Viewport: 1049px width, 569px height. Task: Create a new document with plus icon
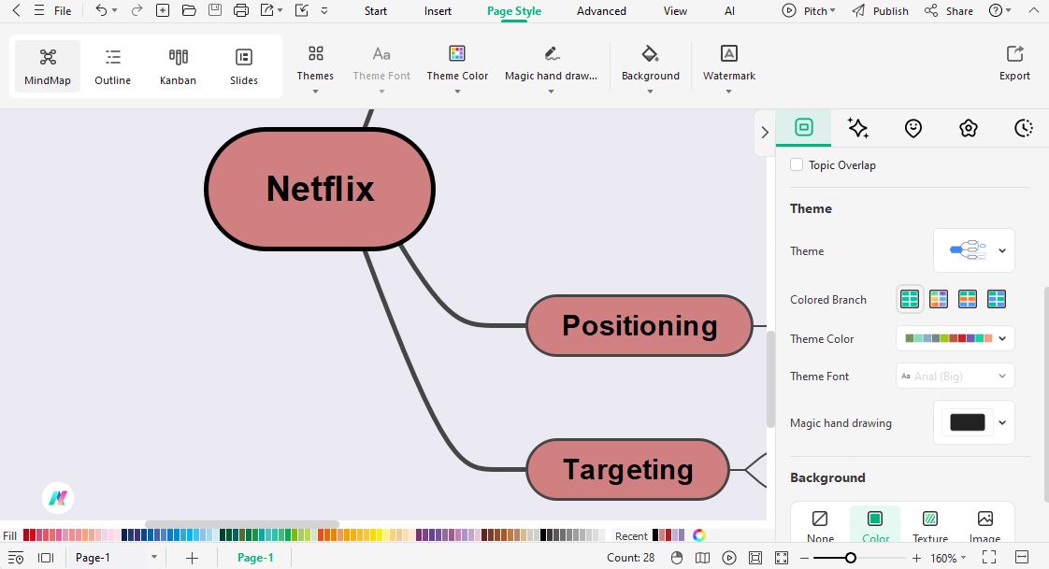click(x=163, y=10)
